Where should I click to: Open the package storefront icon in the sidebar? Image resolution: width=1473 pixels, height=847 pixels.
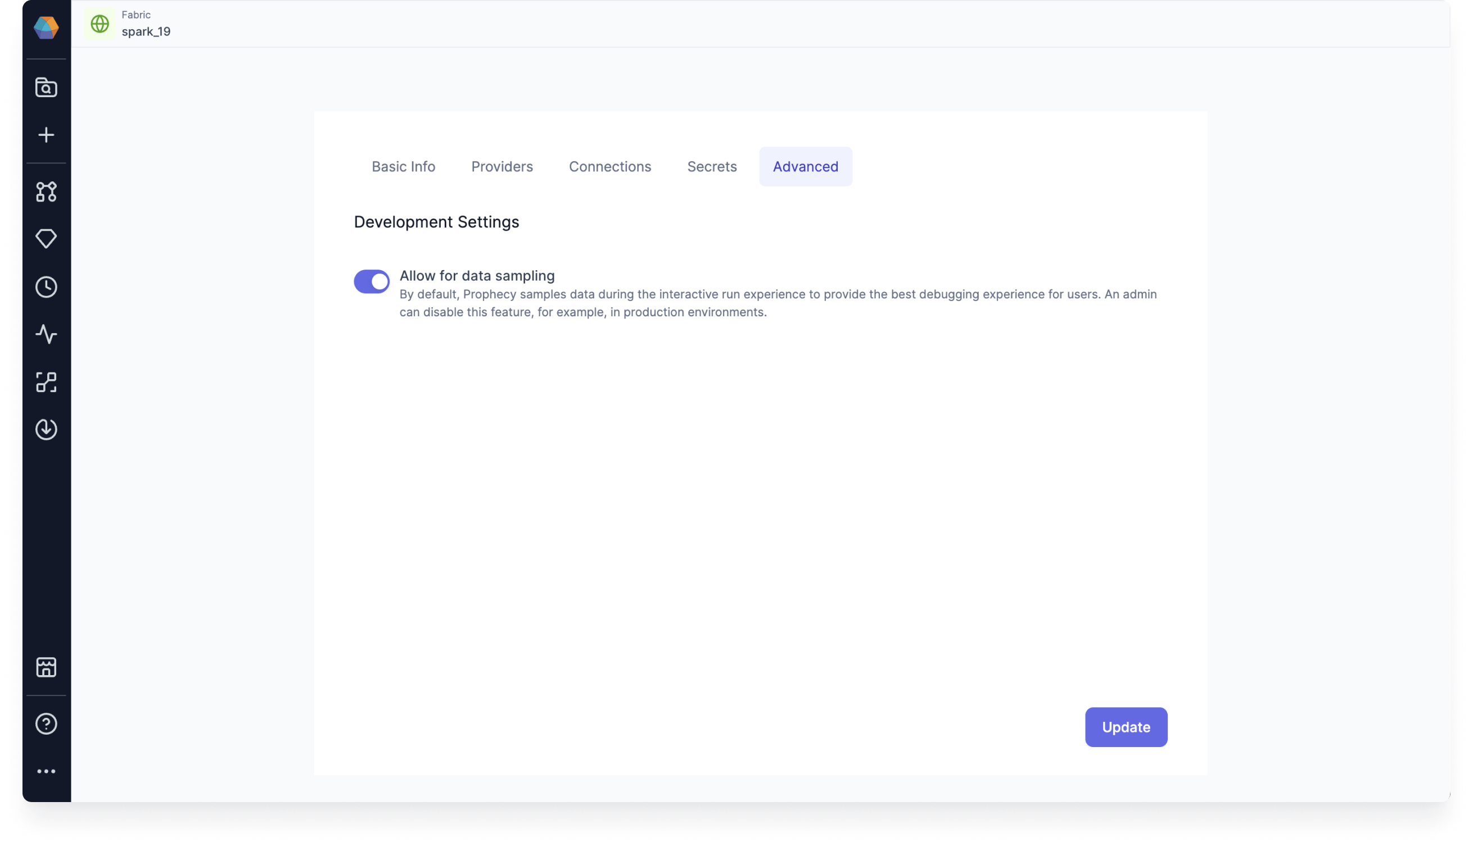pyautogui.click(x=46, y=667)
